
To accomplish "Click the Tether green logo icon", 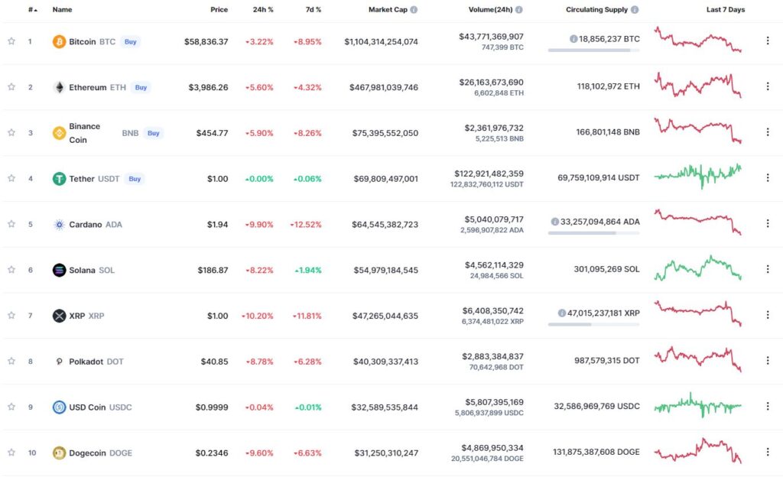I will pos(60,179).
